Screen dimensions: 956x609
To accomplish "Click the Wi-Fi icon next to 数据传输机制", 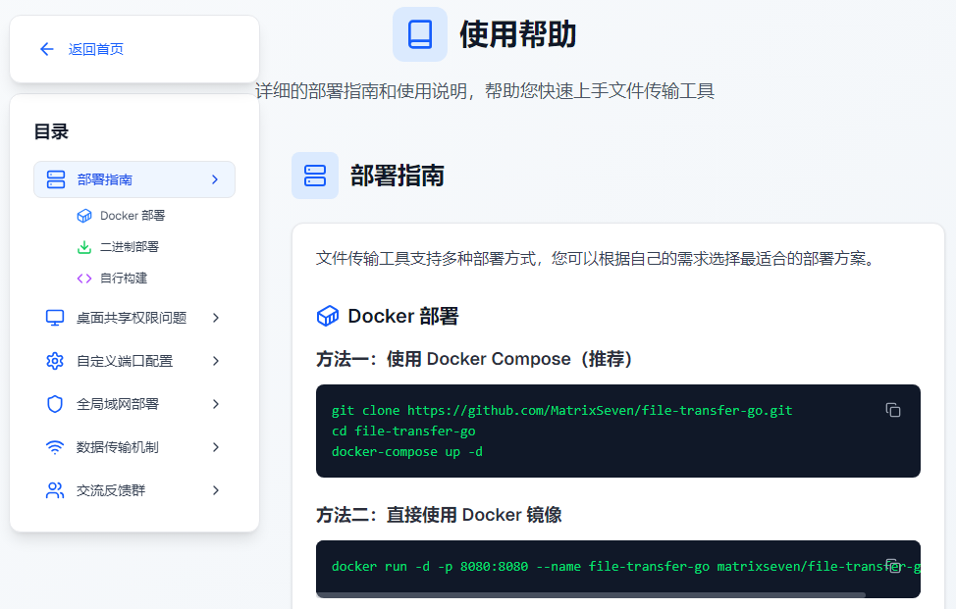I will [x=55, y=446].
